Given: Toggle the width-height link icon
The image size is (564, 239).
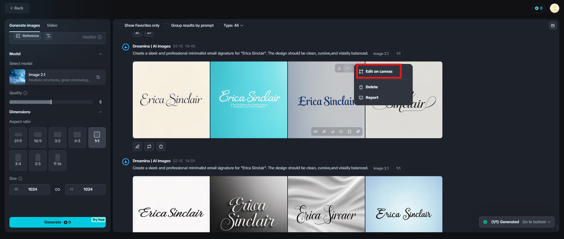Looking at the screenshot, I should coord(57,189).
